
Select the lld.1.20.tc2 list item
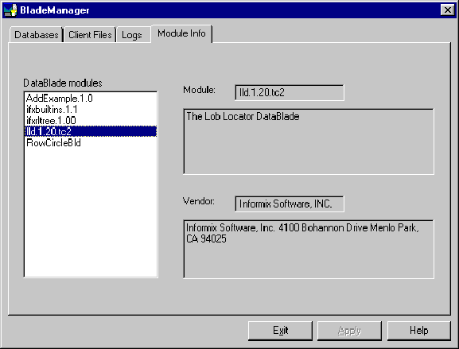point(91,132)
